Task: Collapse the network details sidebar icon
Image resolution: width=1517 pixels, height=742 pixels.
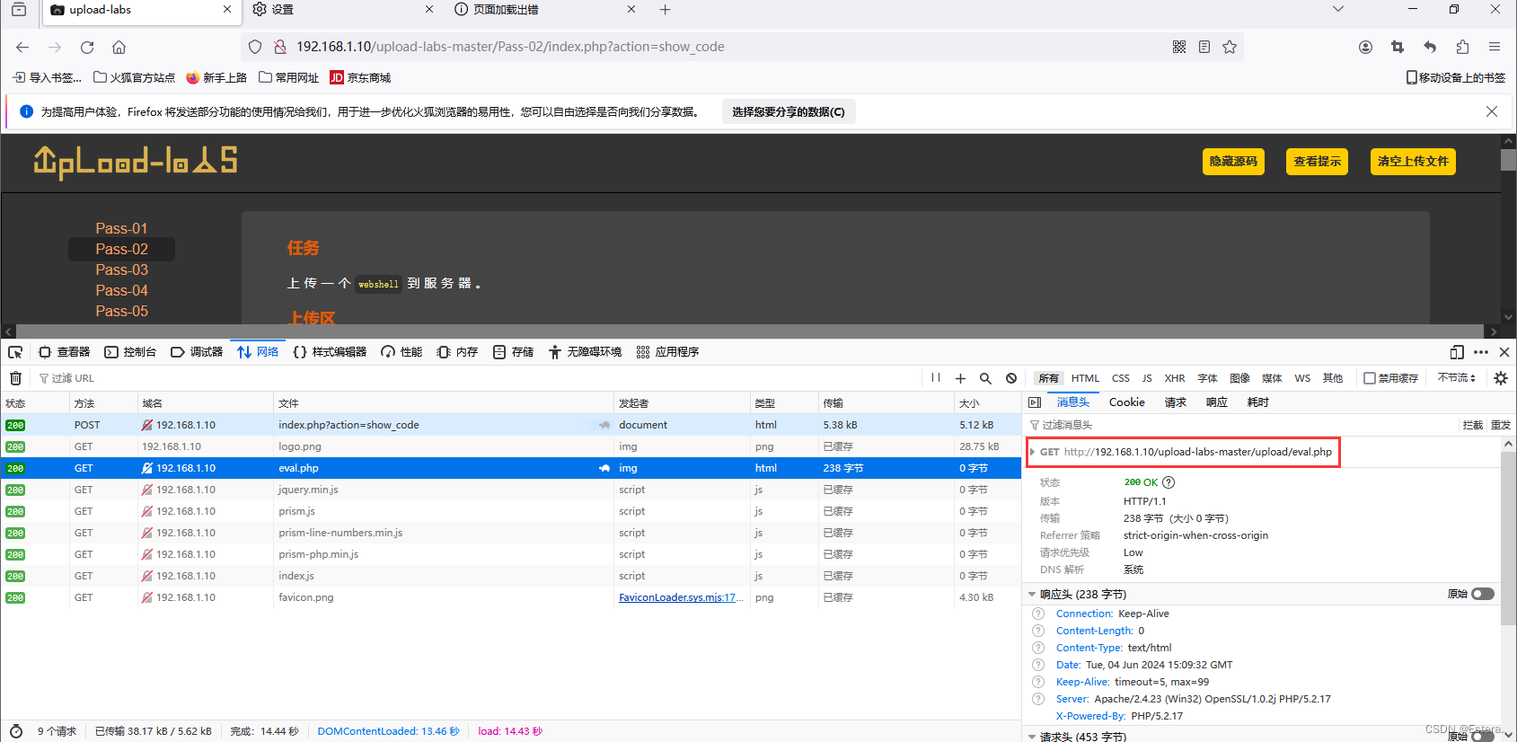Action: (x=1035, y=402)
